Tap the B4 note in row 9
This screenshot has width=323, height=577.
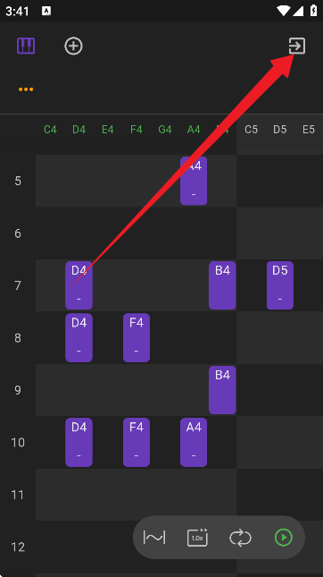pyautogui.click(x=222, y=390)
